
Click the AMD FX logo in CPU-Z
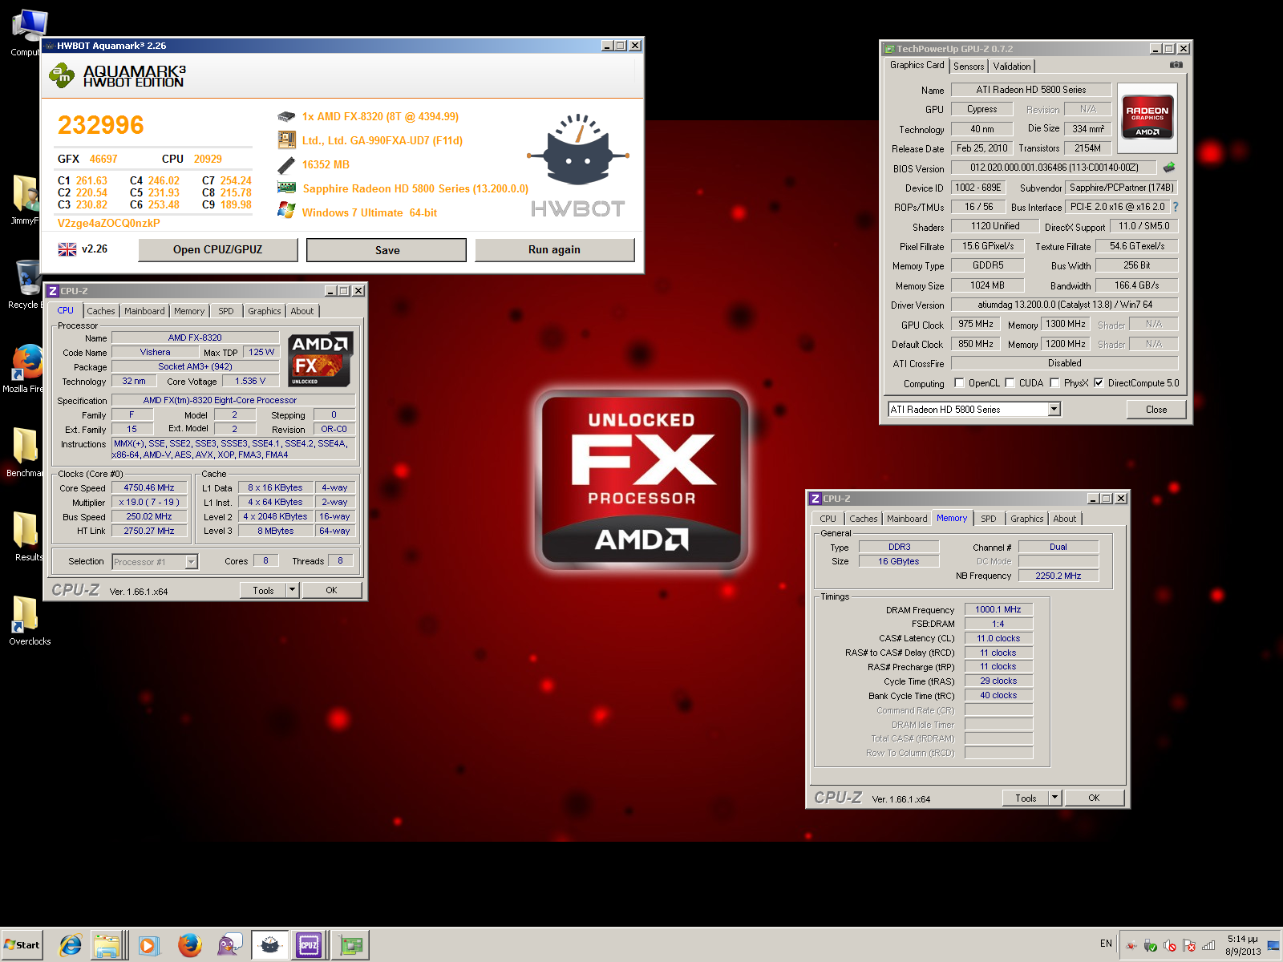[x=320, y=359]
